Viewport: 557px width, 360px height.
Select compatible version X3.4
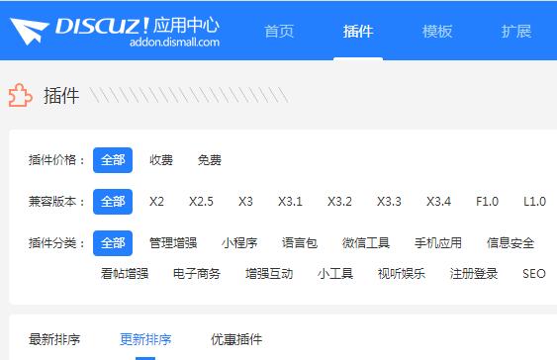click(438, 202)
